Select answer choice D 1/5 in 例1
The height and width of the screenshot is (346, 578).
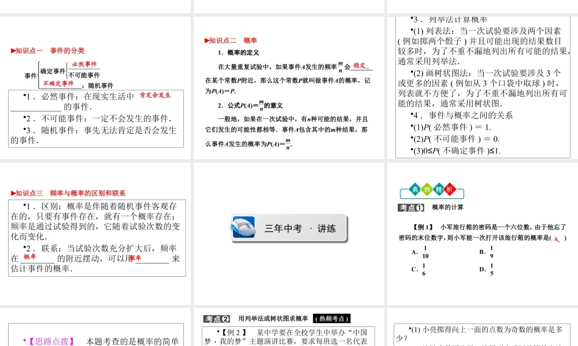point(487,269)
